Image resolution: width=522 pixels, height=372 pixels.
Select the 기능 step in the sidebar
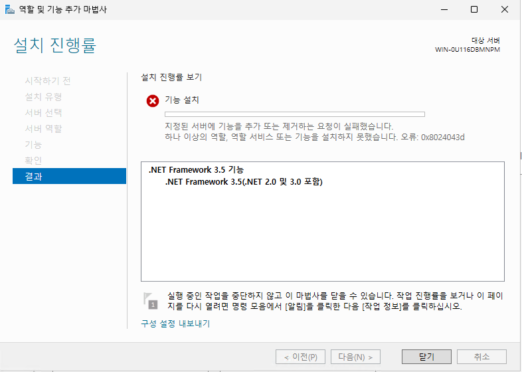tap(33, 145)
